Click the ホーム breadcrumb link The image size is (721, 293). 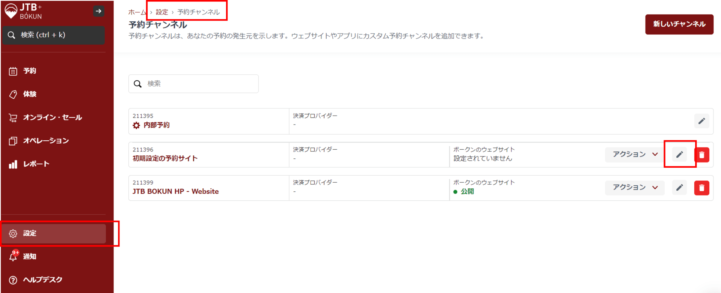click(x=136, y=12)
